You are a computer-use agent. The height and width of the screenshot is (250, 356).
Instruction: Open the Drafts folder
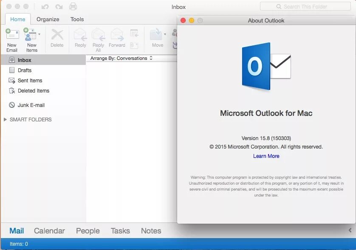click(x=43, y=70)
